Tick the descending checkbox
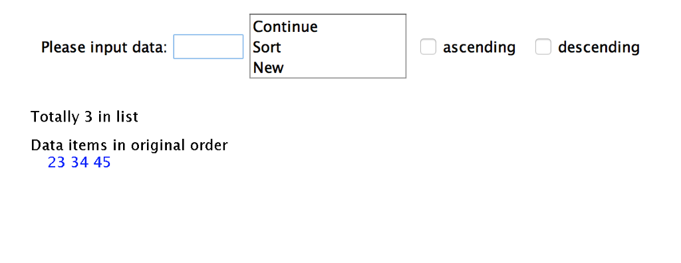 (543, 47)
